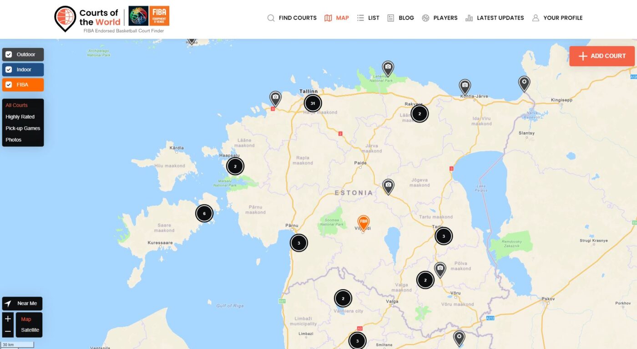Click the zoom out minus button
Image resolution: width=637 pixels, height=349 pixels.
tap(8, 331)
